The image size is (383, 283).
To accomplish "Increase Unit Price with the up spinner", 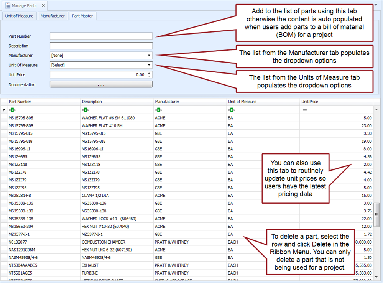I will pyautogui.click(x=149, y=73).
